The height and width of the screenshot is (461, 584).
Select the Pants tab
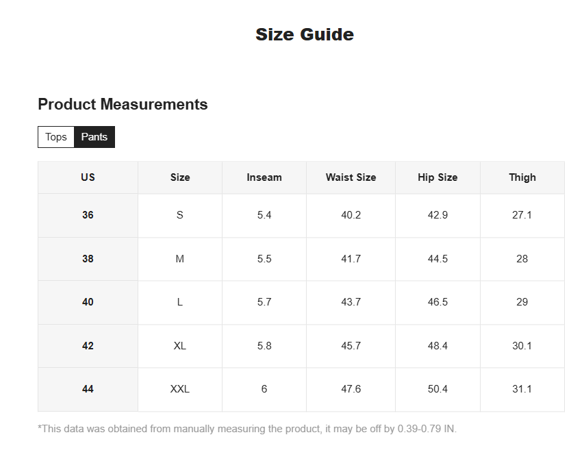click(94, 137)
